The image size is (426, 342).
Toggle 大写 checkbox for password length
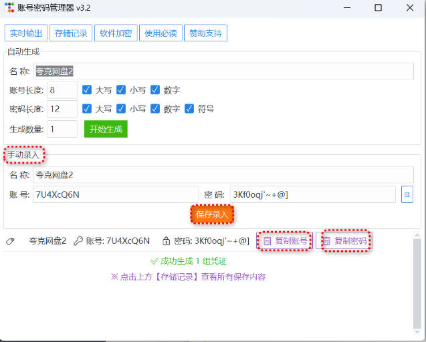tap(87, 109)
